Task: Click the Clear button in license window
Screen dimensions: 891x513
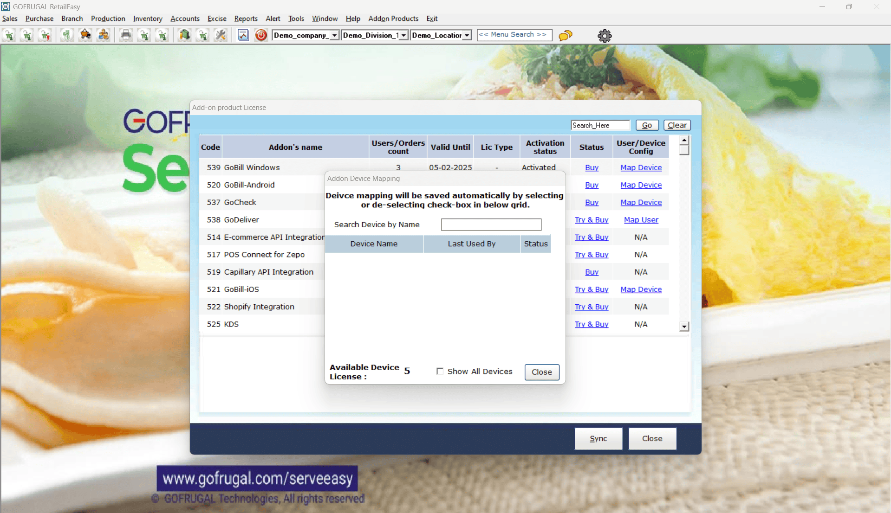Action: 677,125
